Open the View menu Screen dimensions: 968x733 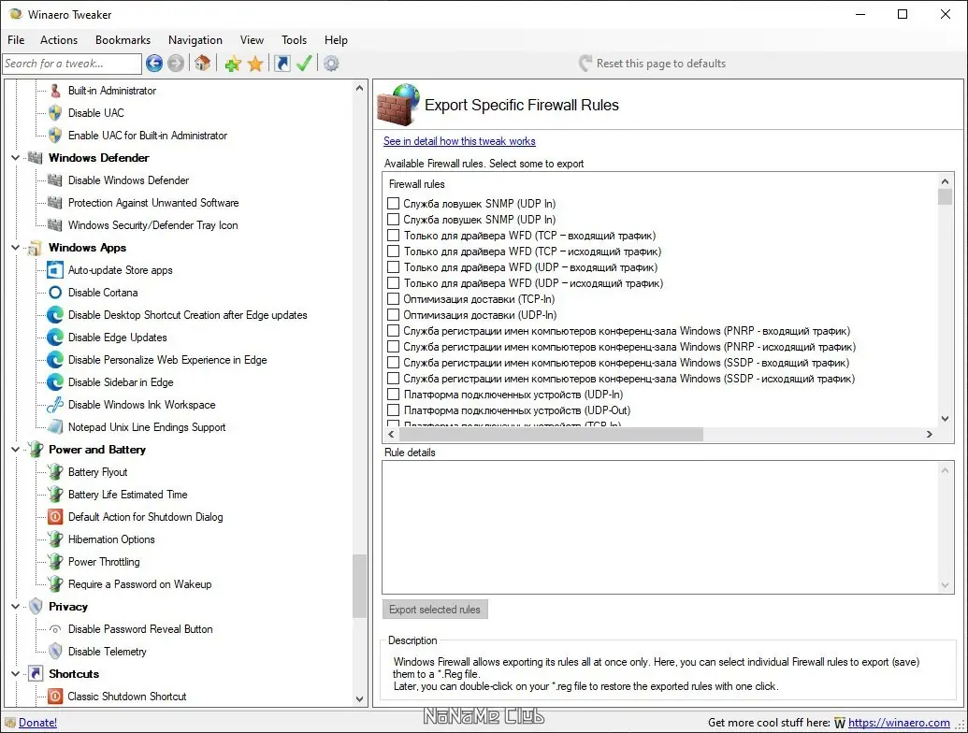(x=252, y=40)
